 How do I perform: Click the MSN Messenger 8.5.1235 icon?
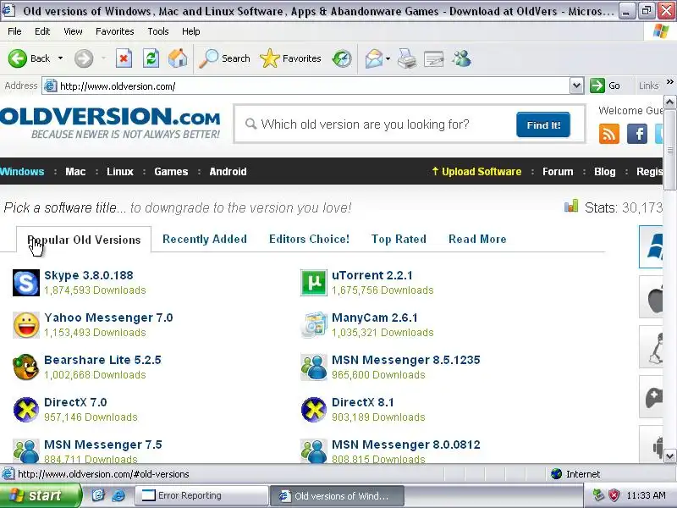314,367
